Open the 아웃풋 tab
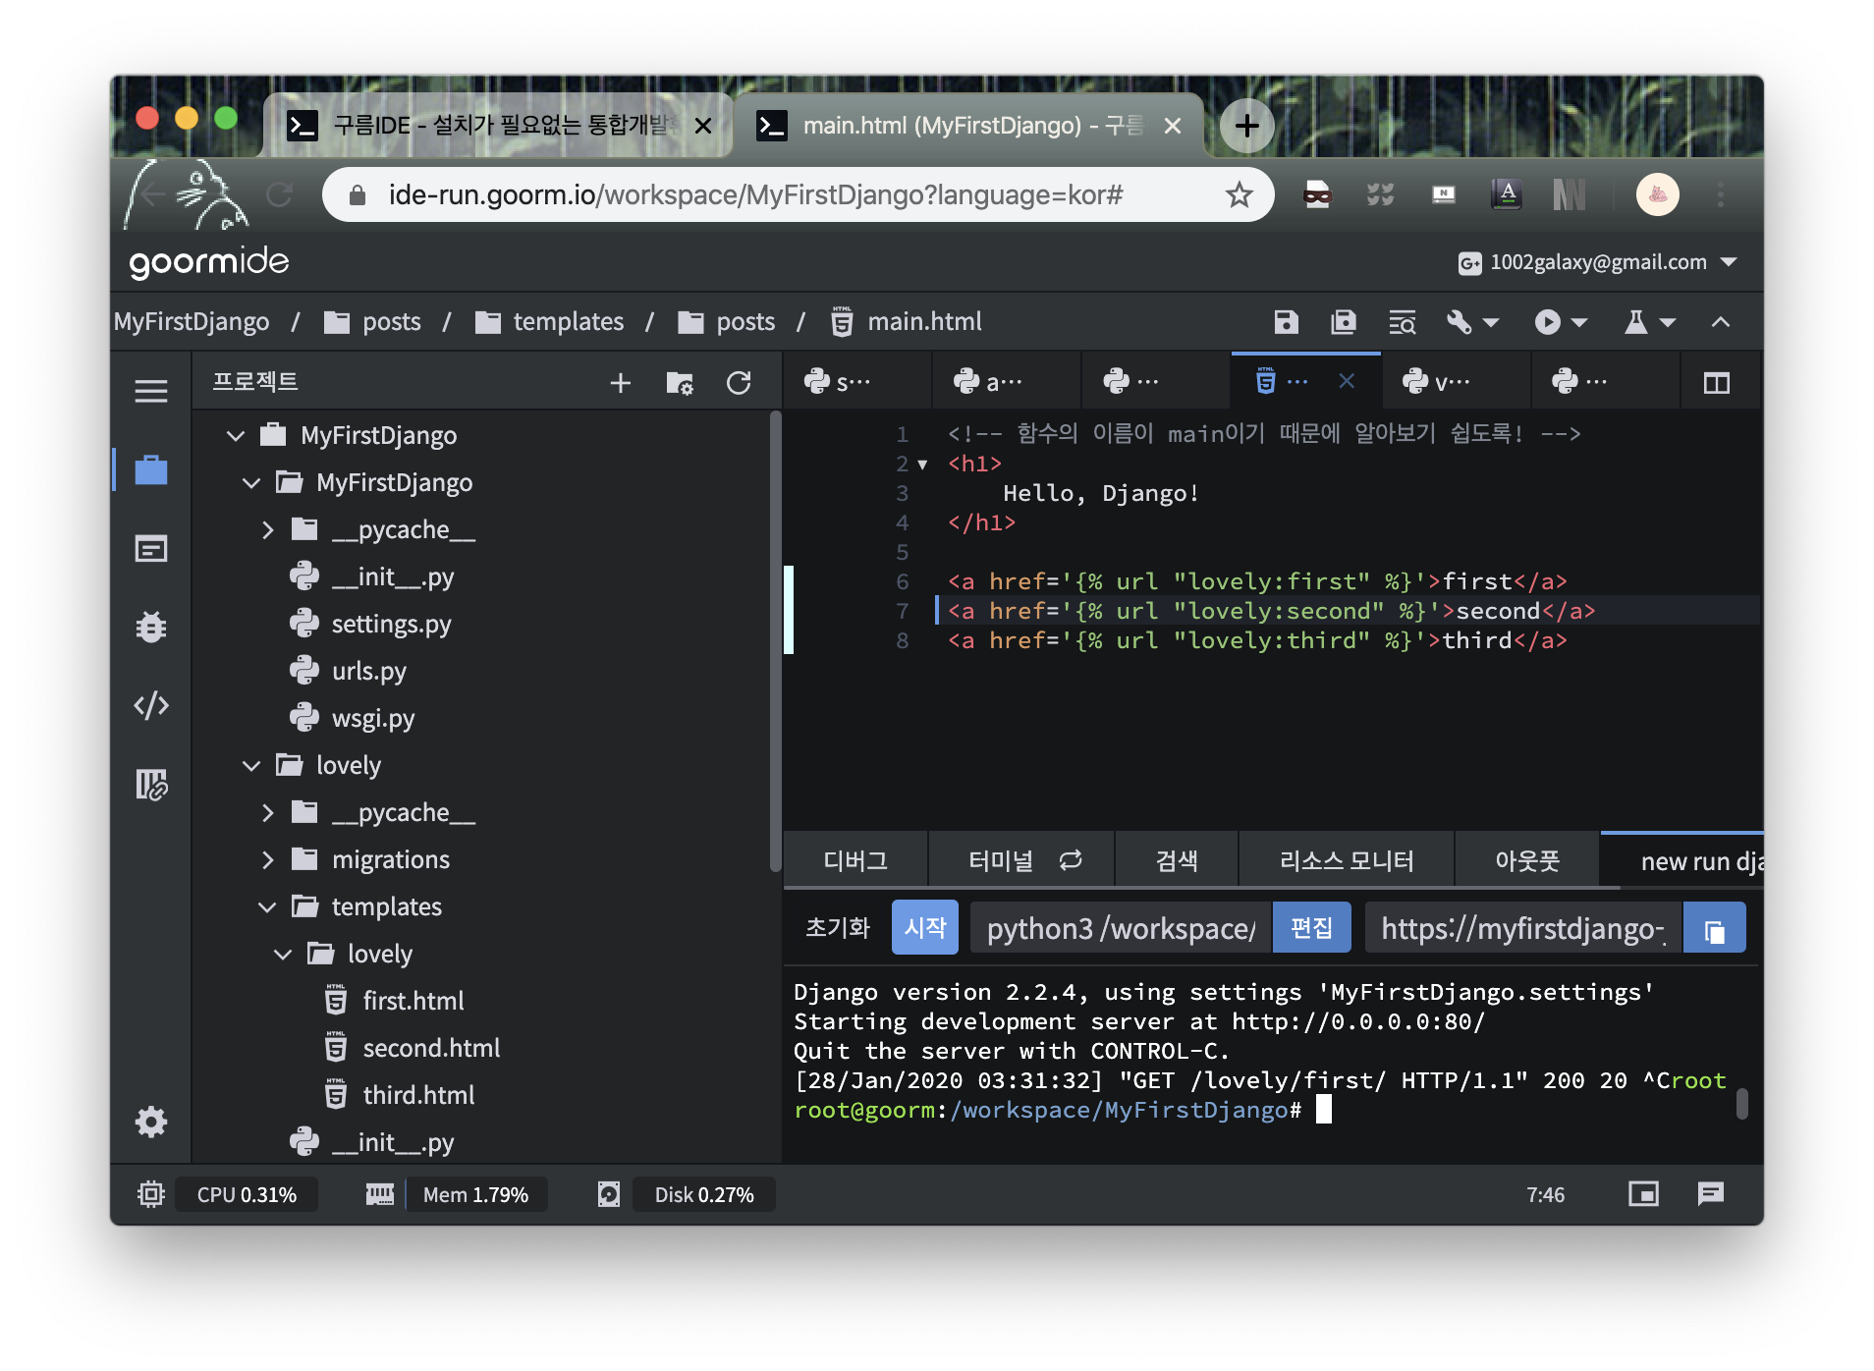The width and height of the screenshot is (1874, 1371). 1527,861
